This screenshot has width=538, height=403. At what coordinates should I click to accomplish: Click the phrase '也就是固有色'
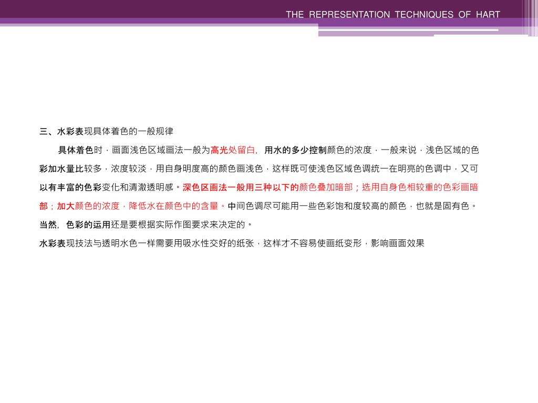[442, 206]
